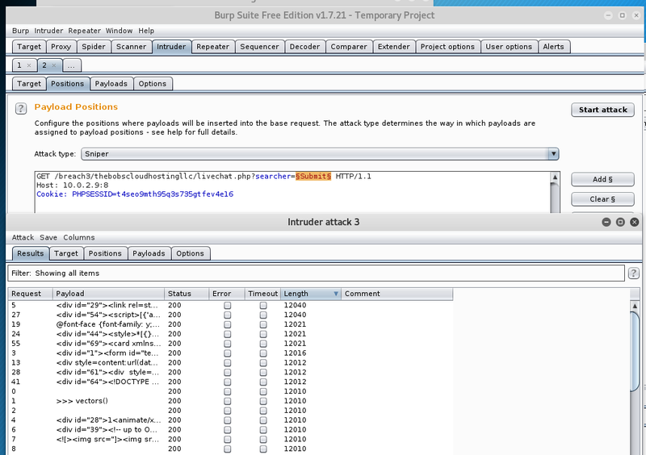Close Intruder tab 1 with its x
The image size is (646, 455).
tap(29, 65)
